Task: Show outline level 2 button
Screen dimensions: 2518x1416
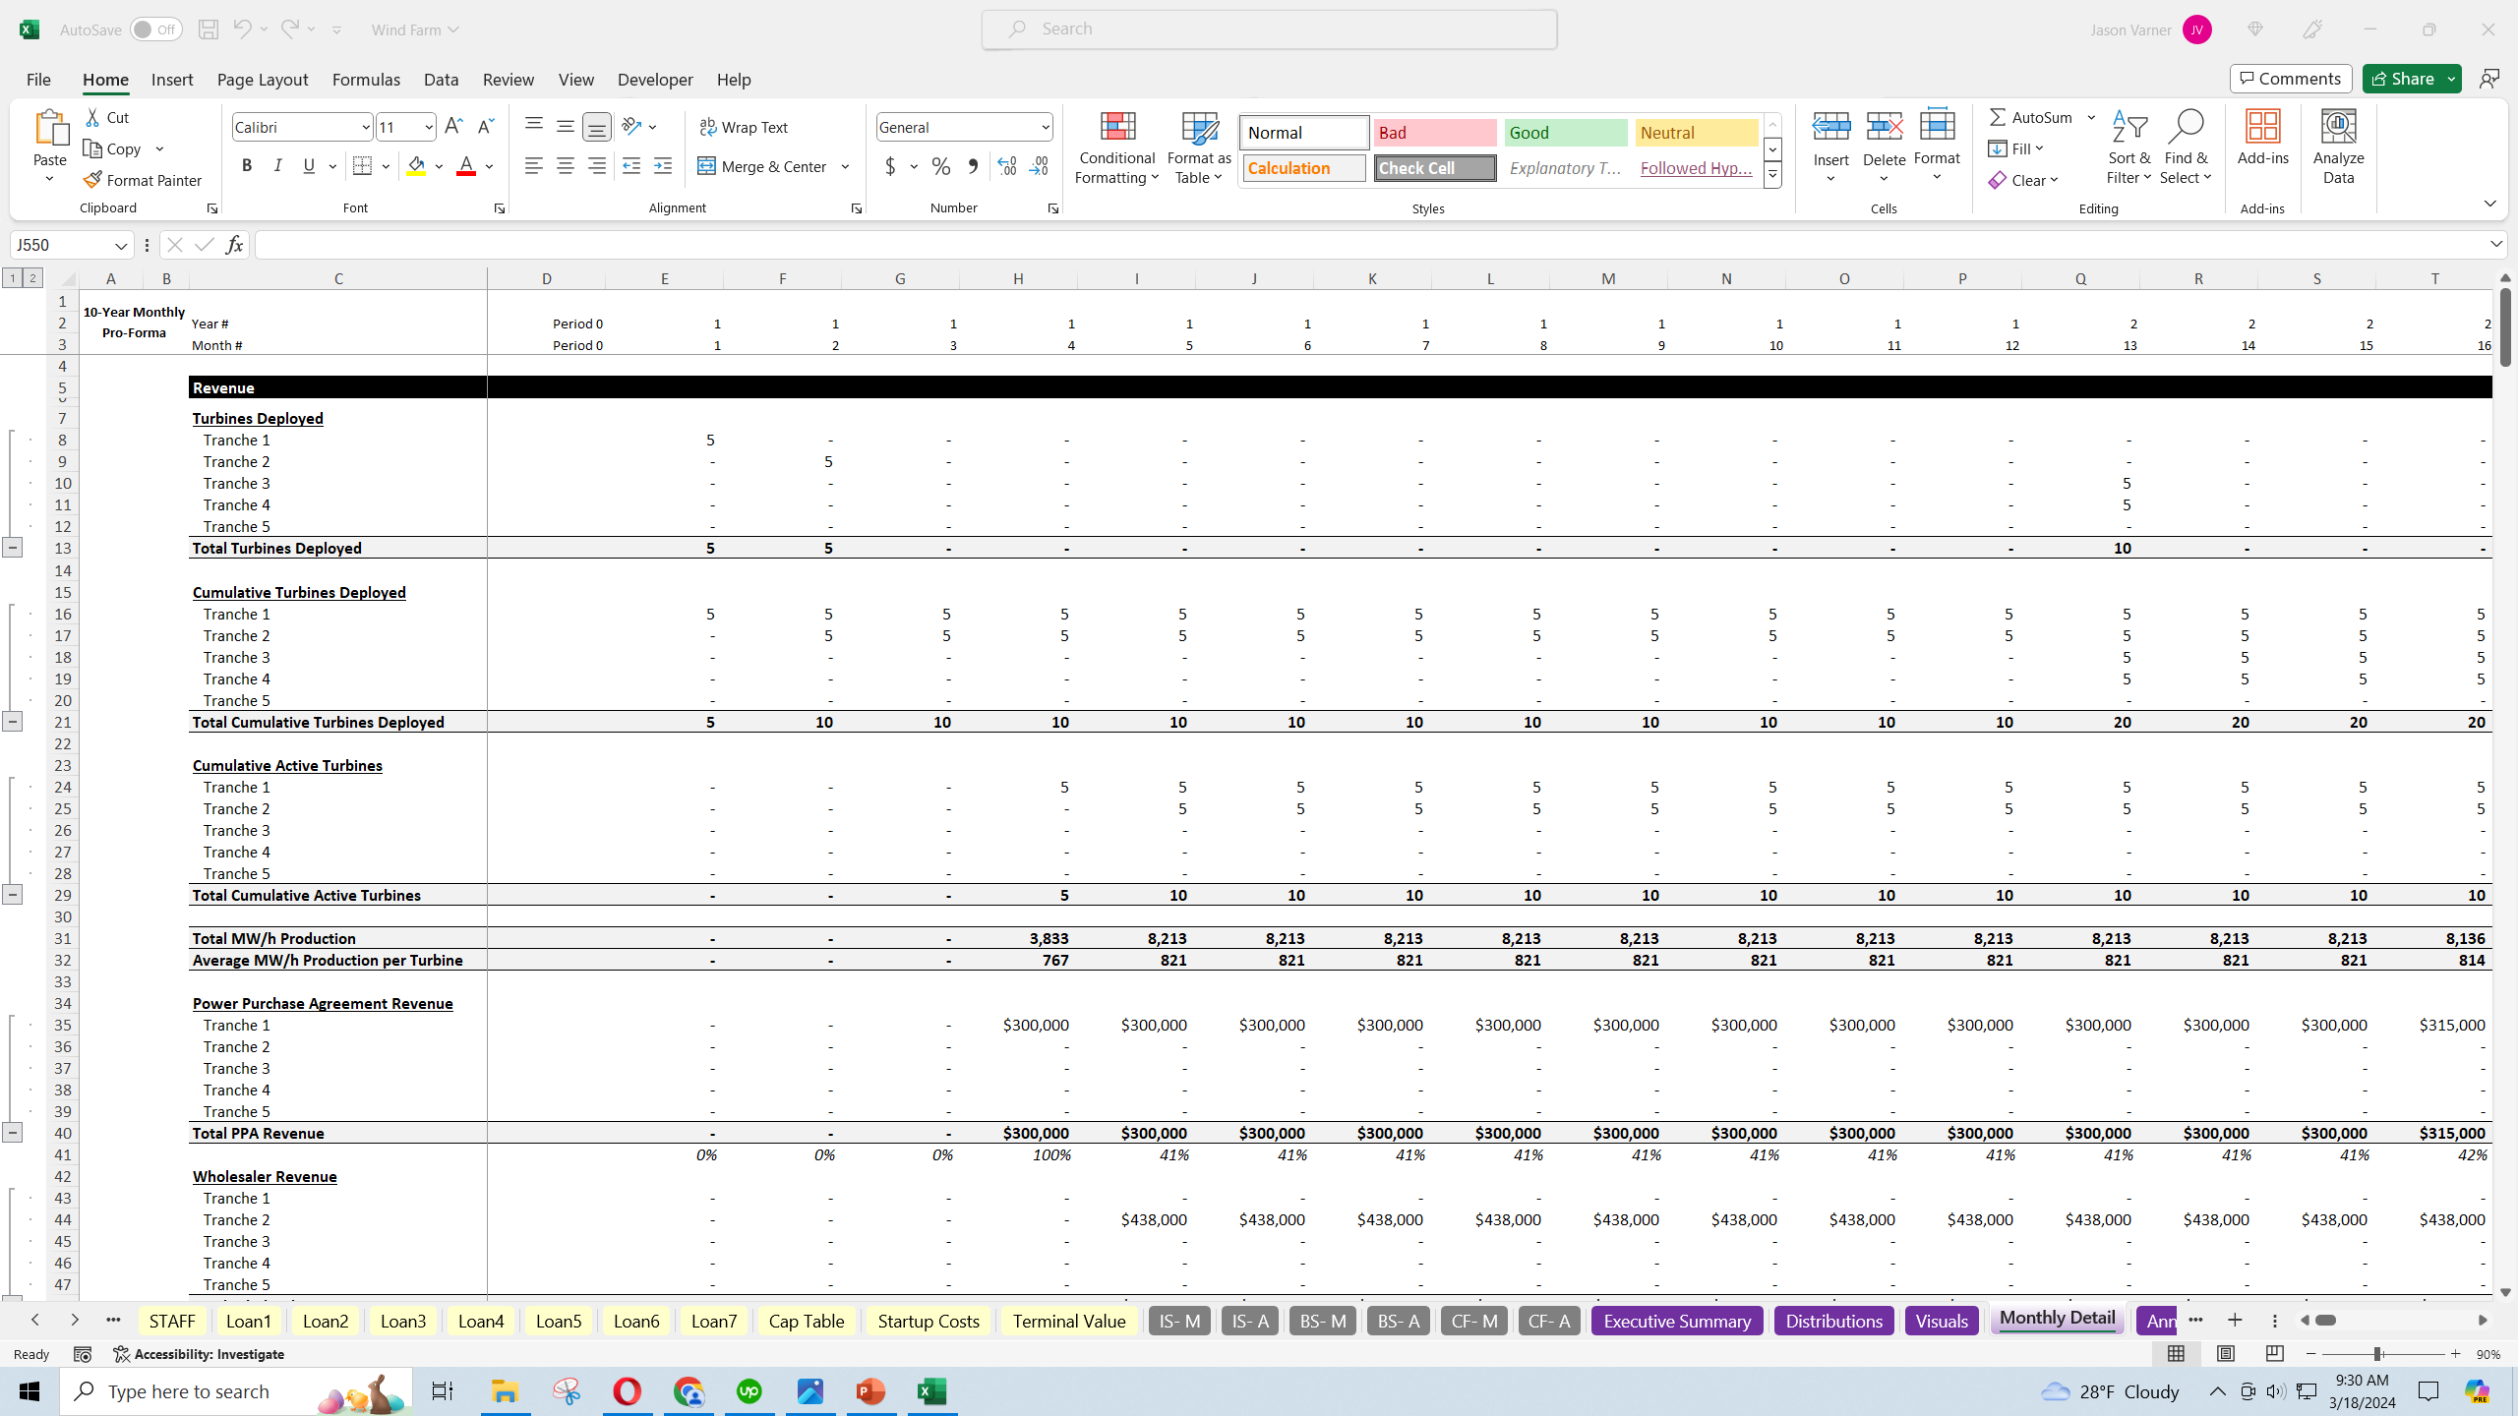Action: (32, 278)
